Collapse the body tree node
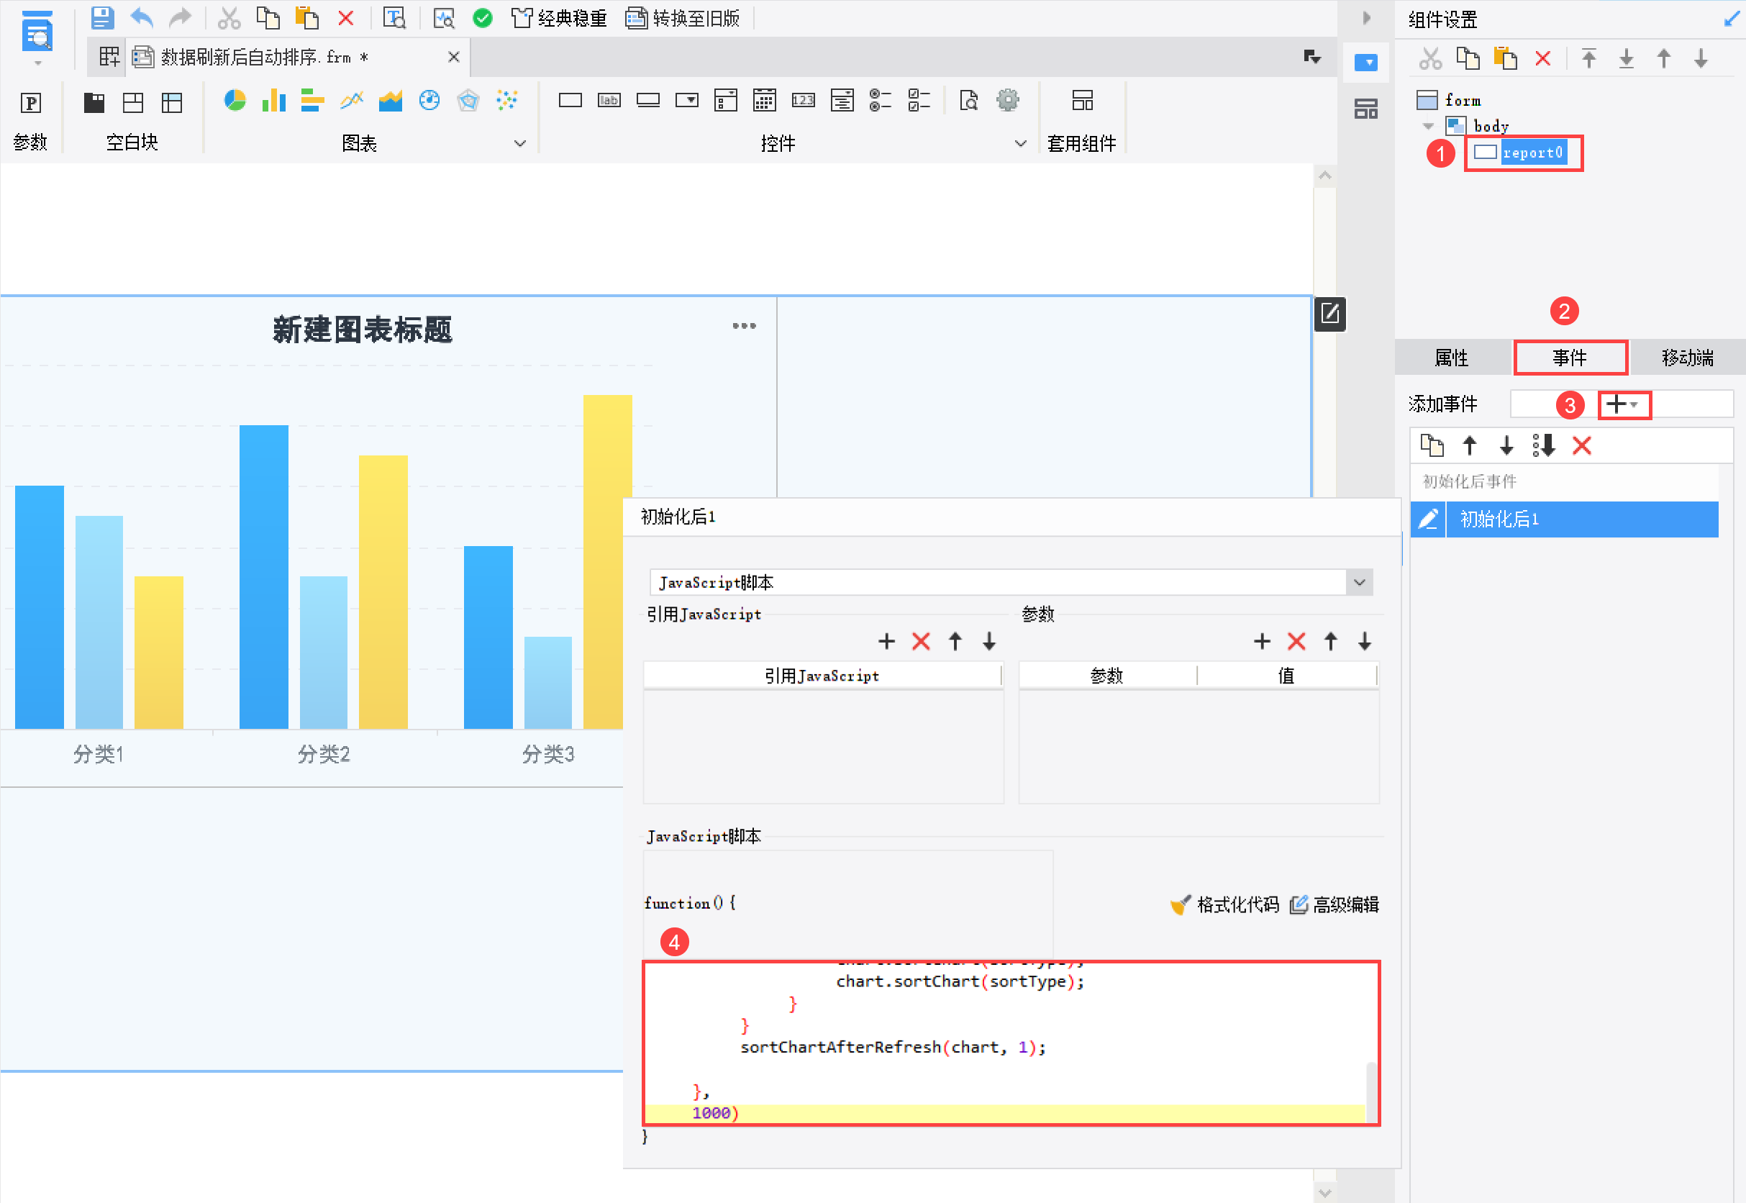The height and width of the screenshot is (1203, 1746). click(1428, 126)
